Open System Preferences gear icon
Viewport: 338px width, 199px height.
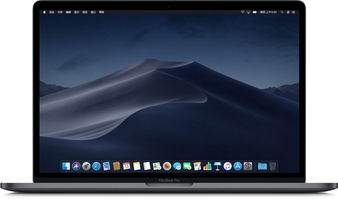click(248, 166)
